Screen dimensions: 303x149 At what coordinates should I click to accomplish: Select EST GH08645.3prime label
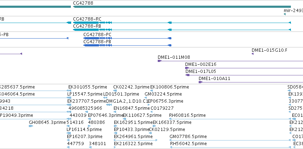point(47,122)
